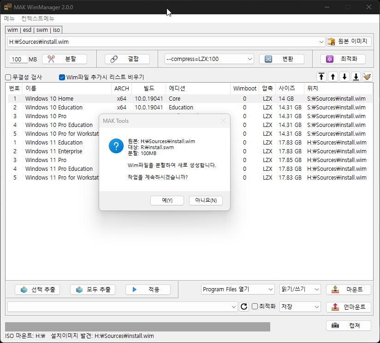Click the camera icon on 캡쳐 button
Screen dimensions: 380x343
(335, 325)
